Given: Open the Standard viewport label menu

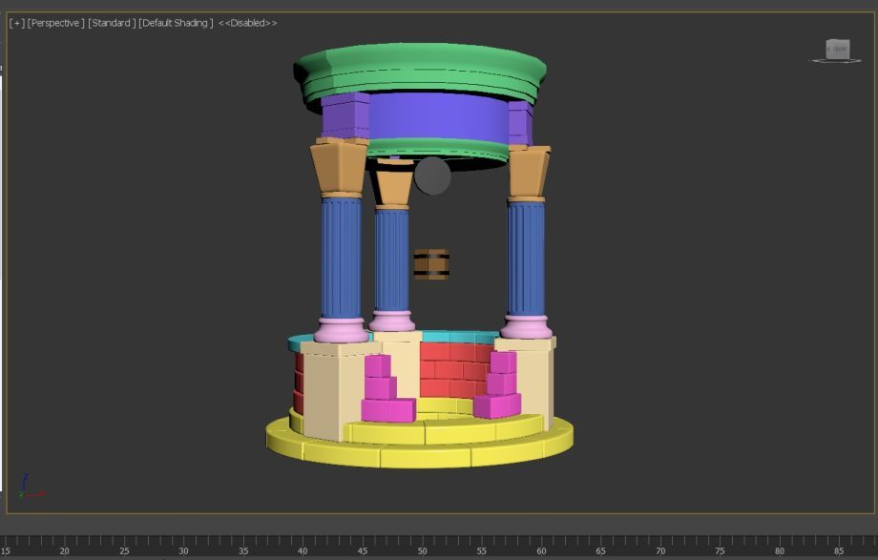Looking at the screenshot, I should [x=112, y=23].
